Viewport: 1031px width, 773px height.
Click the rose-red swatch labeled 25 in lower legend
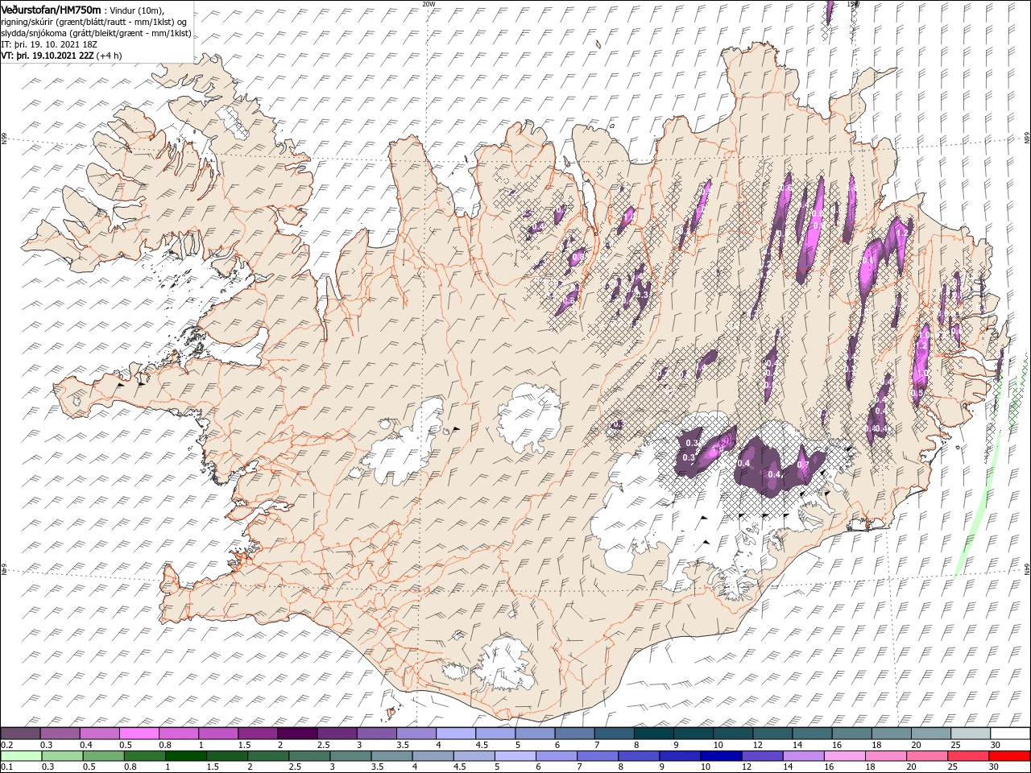pyautogui.click(x=967, y=757)
